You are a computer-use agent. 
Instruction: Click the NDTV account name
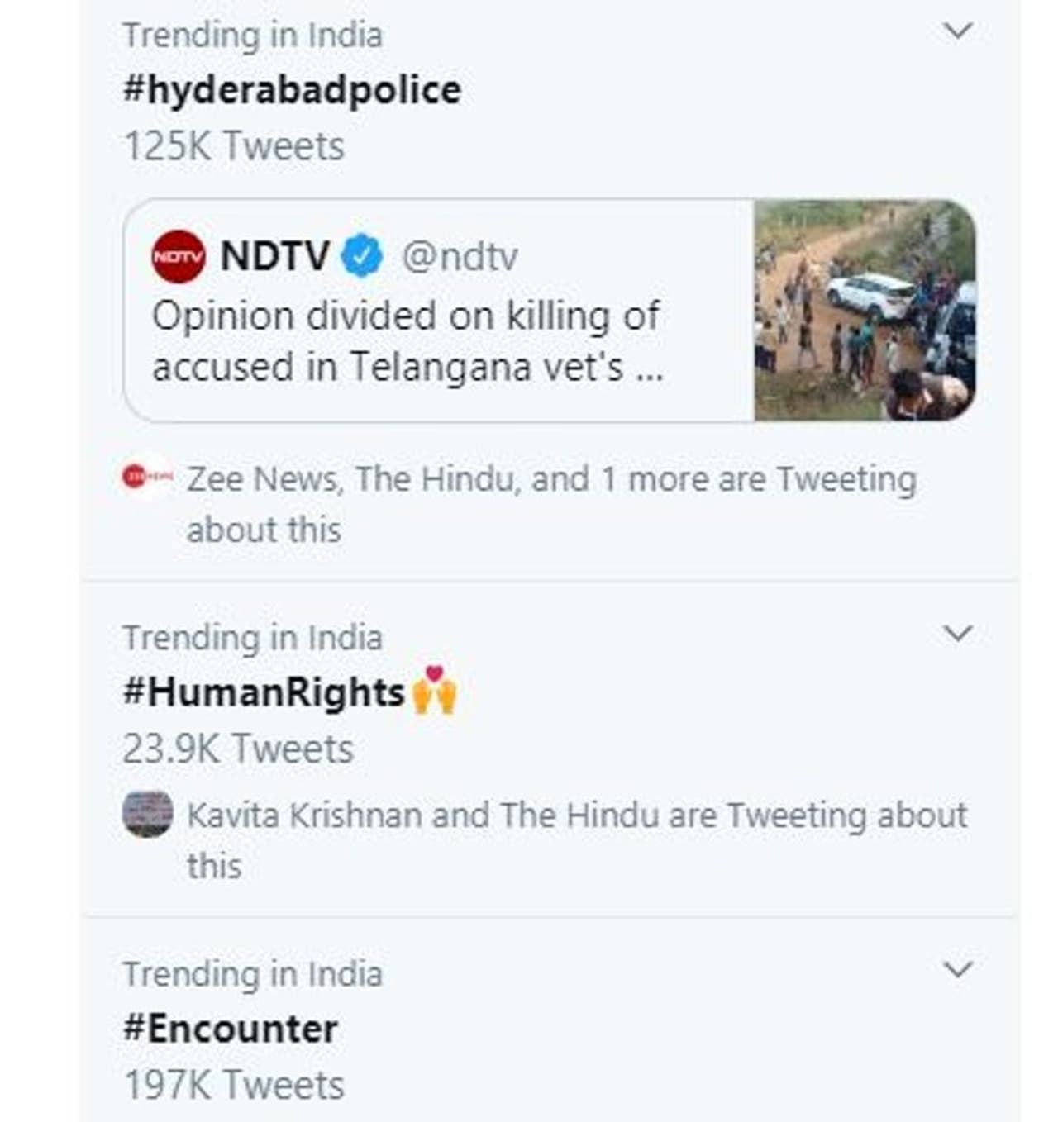pos(274,256)
